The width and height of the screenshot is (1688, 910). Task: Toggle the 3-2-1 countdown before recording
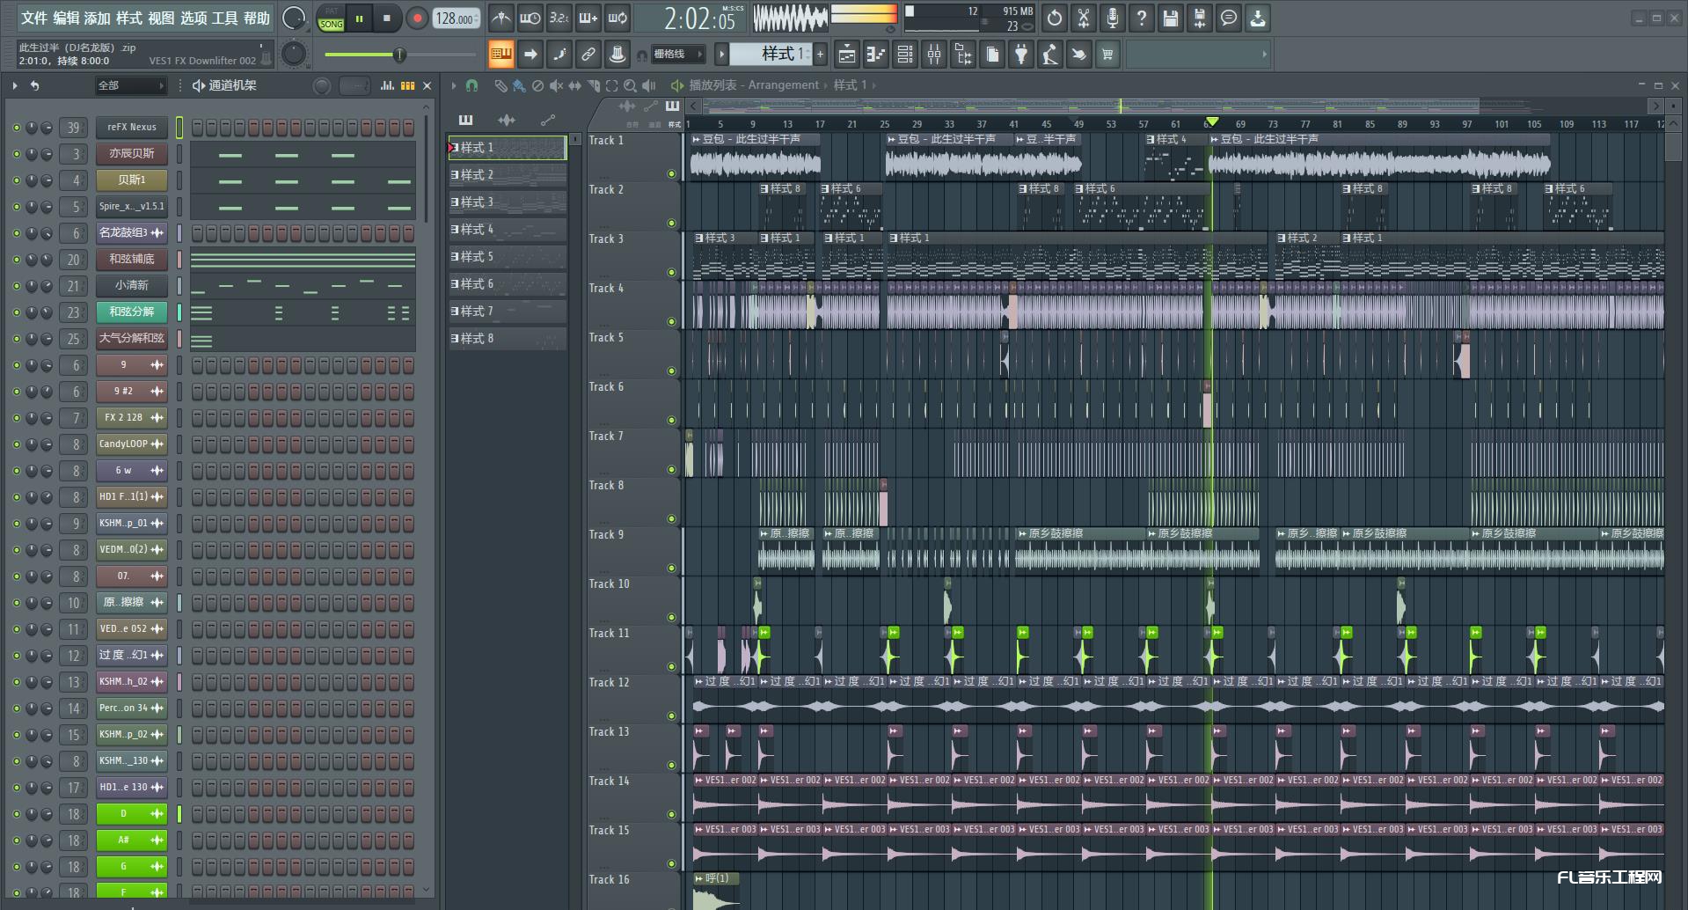point(559,18)
